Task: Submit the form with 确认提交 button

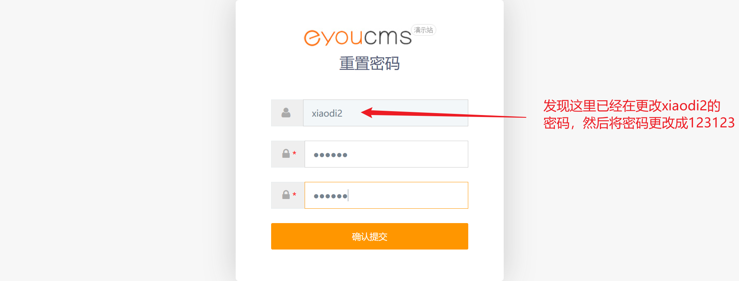Action: (x=370, y=236)
